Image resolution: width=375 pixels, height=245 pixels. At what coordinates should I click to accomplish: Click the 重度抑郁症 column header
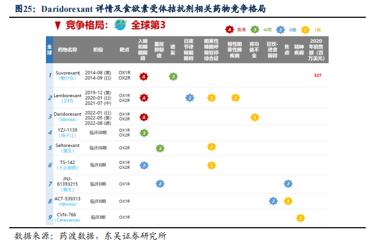[x=159, y=50]
